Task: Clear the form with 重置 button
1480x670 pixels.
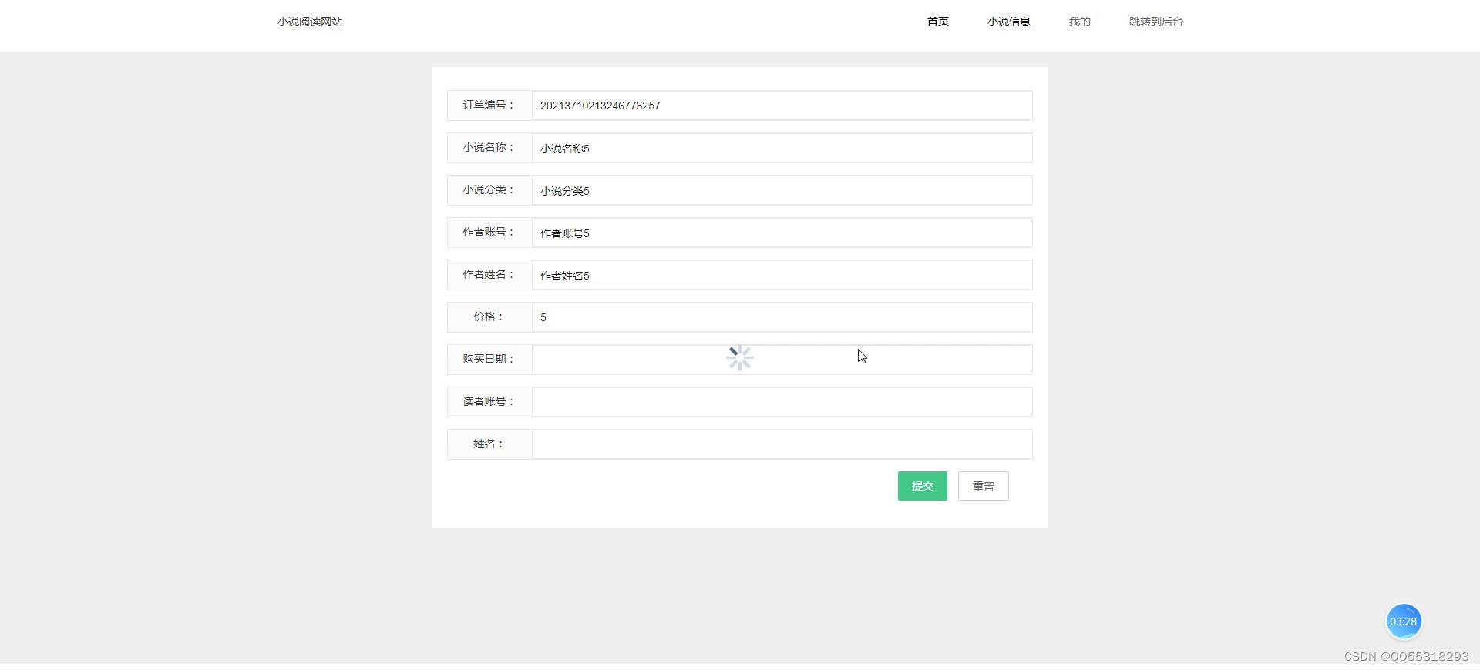Action: click(983, 486)
